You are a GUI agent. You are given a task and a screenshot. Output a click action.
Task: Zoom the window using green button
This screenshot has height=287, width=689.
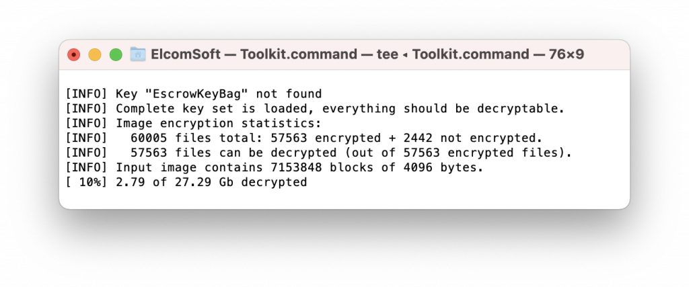[x=116, y=55]
